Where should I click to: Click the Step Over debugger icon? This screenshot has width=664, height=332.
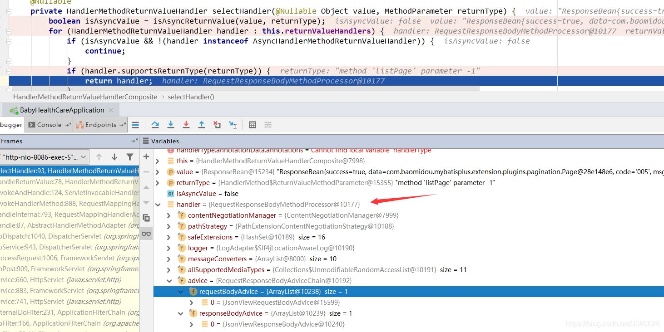tap(155, 125)
